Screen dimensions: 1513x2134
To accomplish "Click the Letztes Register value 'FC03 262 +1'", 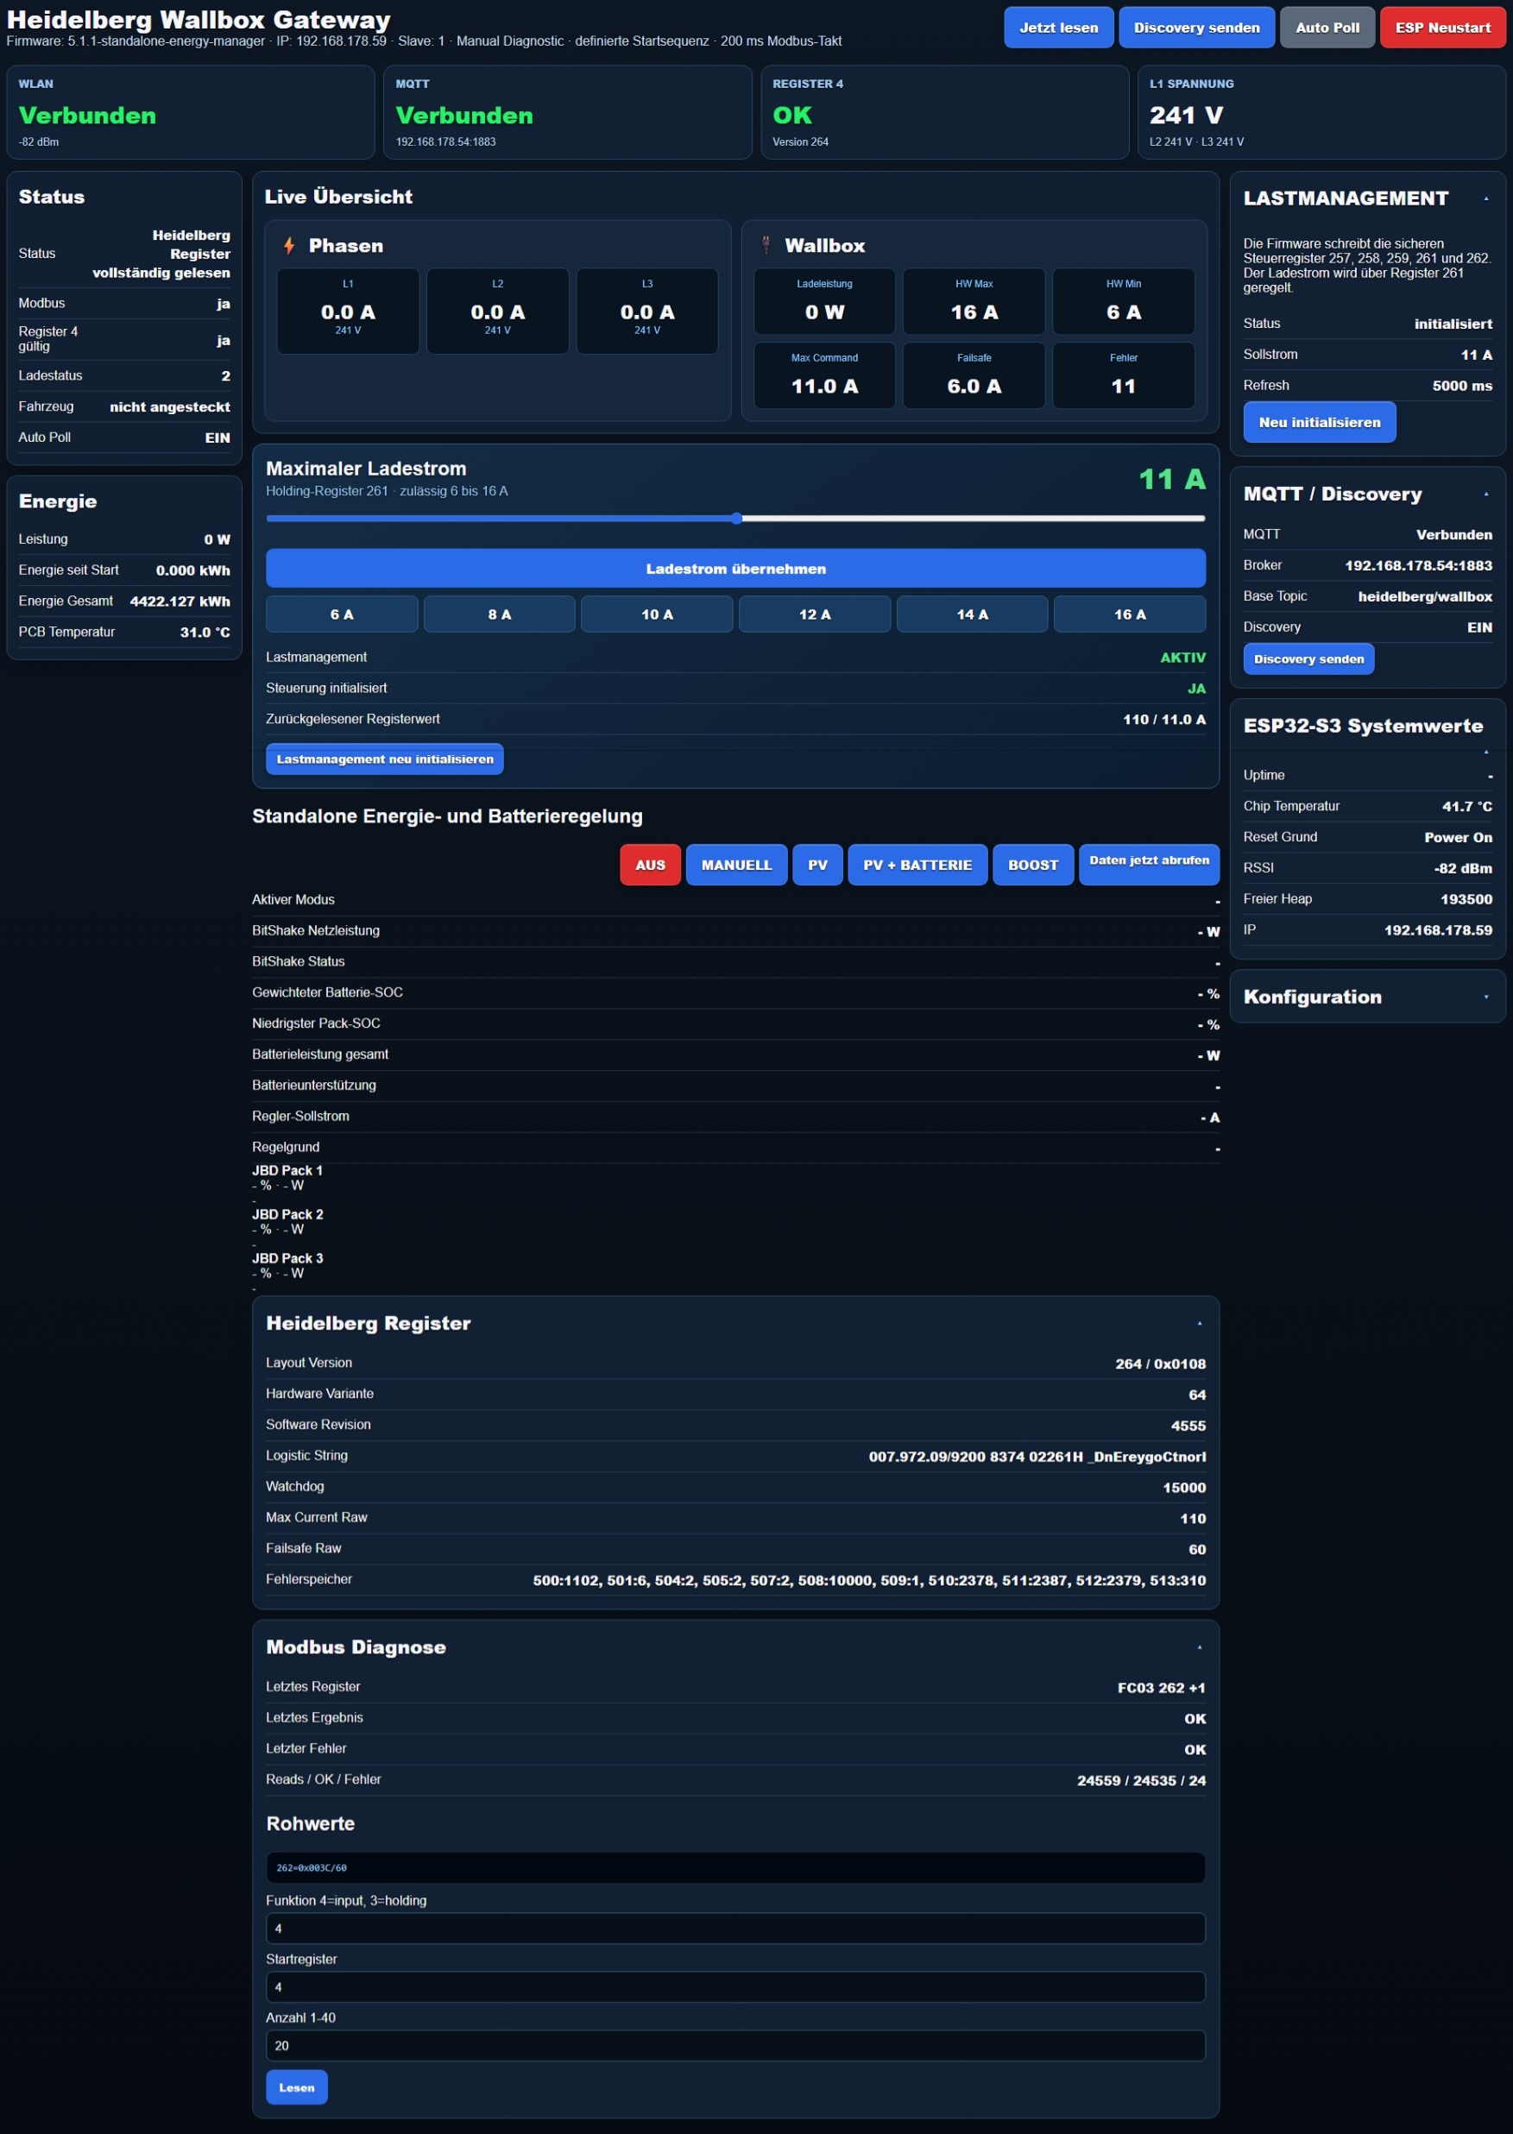I will point(1161,1687).
